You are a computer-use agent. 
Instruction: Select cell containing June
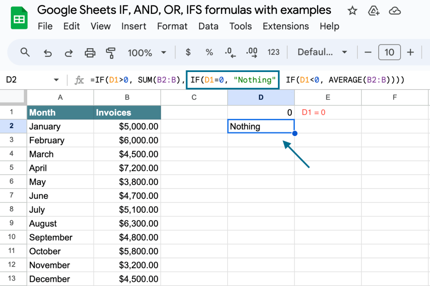(x=60, y=196)
